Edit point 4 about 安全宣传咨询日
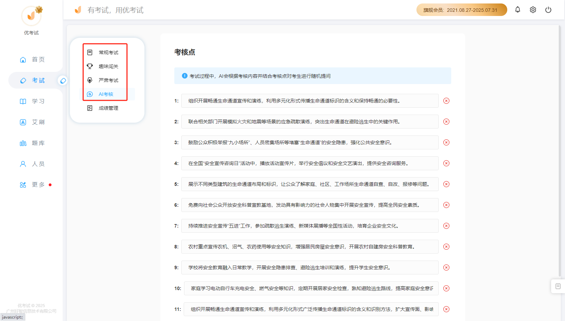565x321 pixels. (x=310, y=163)
